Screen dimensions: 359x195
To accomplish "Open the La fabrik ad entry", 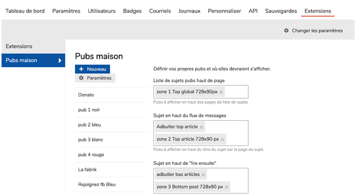I will point(111,170).
